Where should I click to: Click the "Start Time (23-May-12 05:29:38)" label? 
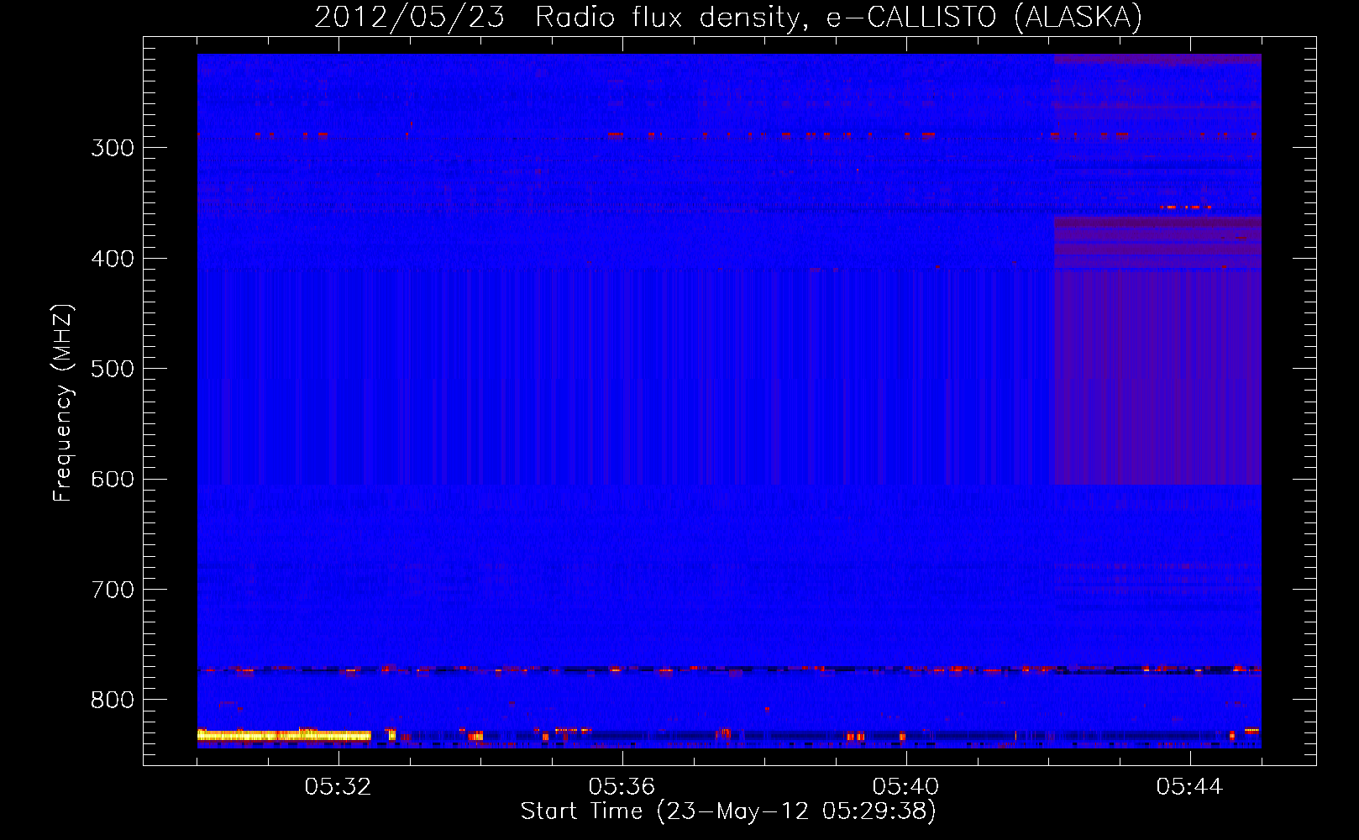728,811
